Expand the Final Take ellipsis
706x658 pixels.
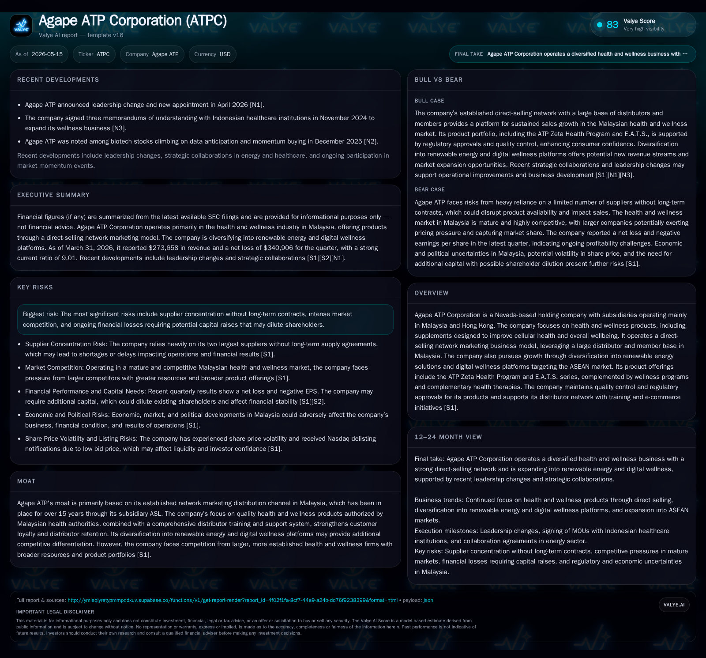point(685,54)
